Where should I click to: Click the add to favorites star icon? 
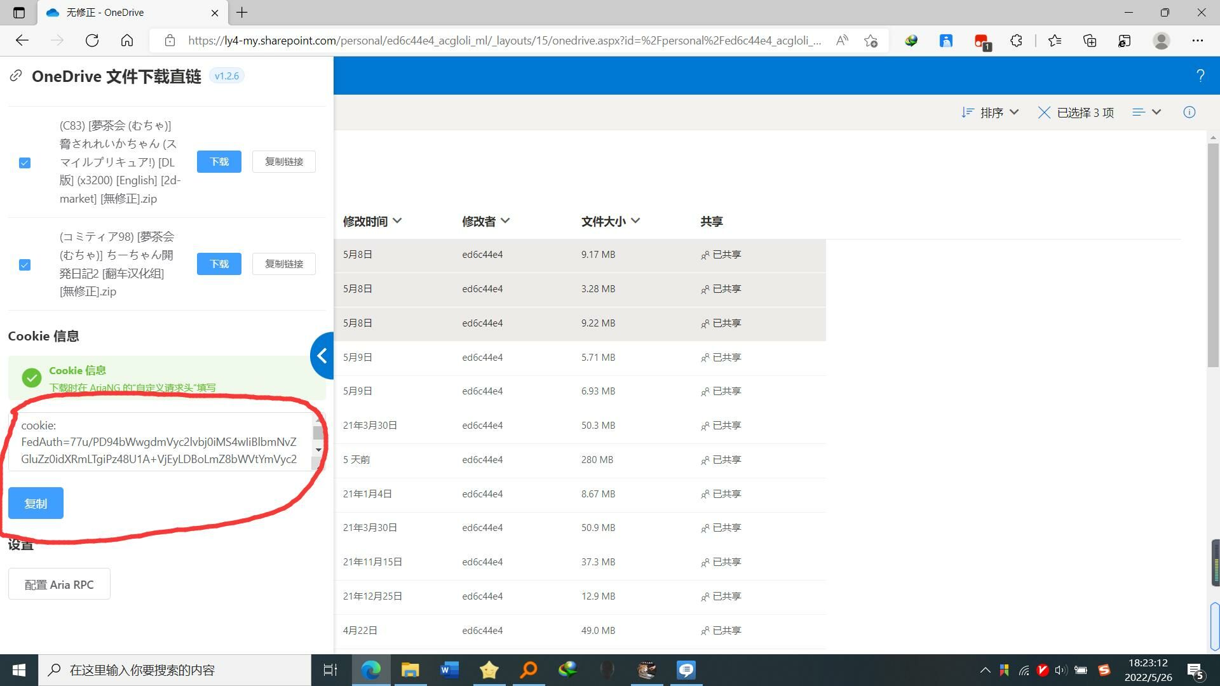[x=871, y=41]
